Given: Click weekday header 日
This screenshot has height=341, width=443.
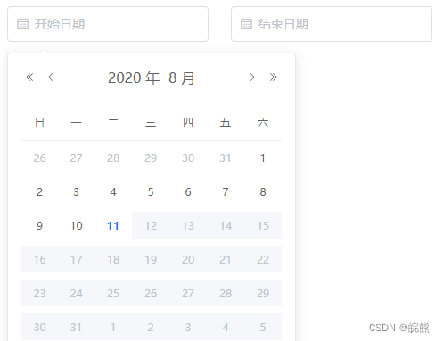Looking at the screenshot, I should pyautogui.click(x=39, y=122).
